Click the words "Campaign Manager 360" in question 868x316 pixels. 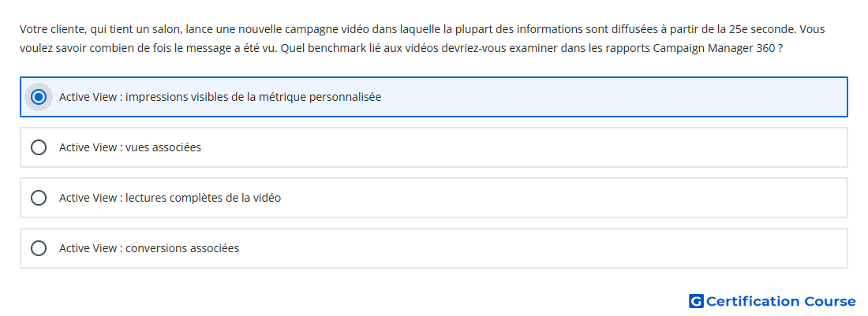click(x=713, y=48)
